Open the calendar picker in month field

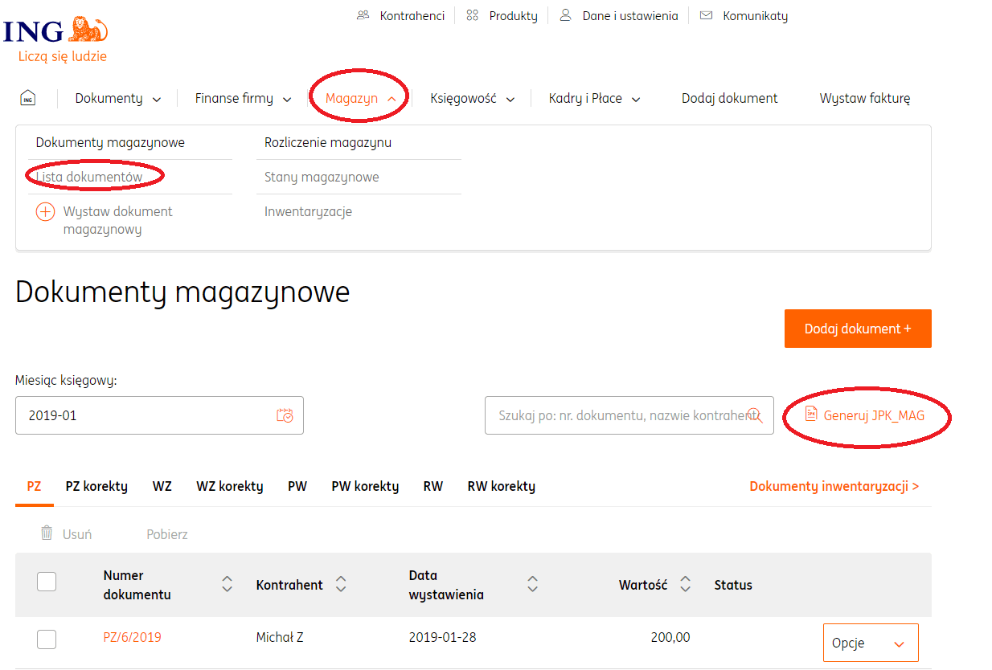[285, 415]
